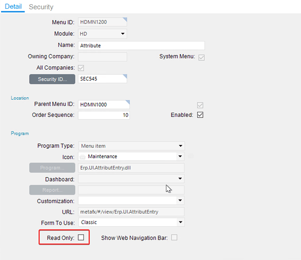Click the Menu ID field corner marker

[125, 20]
